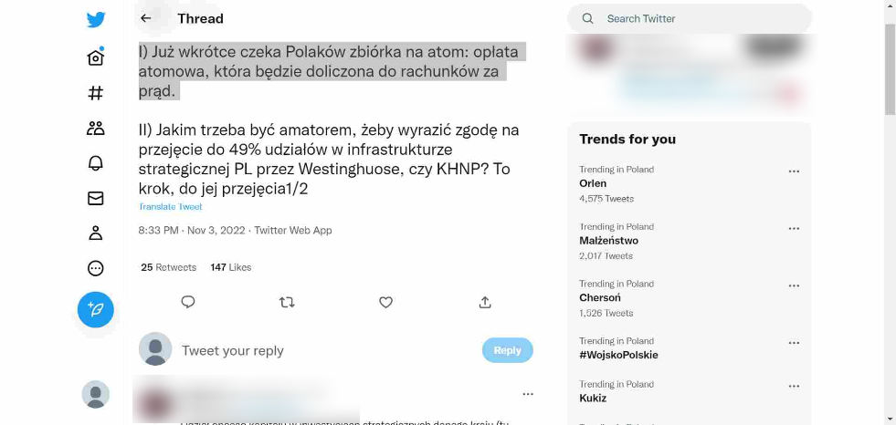896x425 pixels.
Task: Focus the Search Twitter field
Action: point(690,19)
